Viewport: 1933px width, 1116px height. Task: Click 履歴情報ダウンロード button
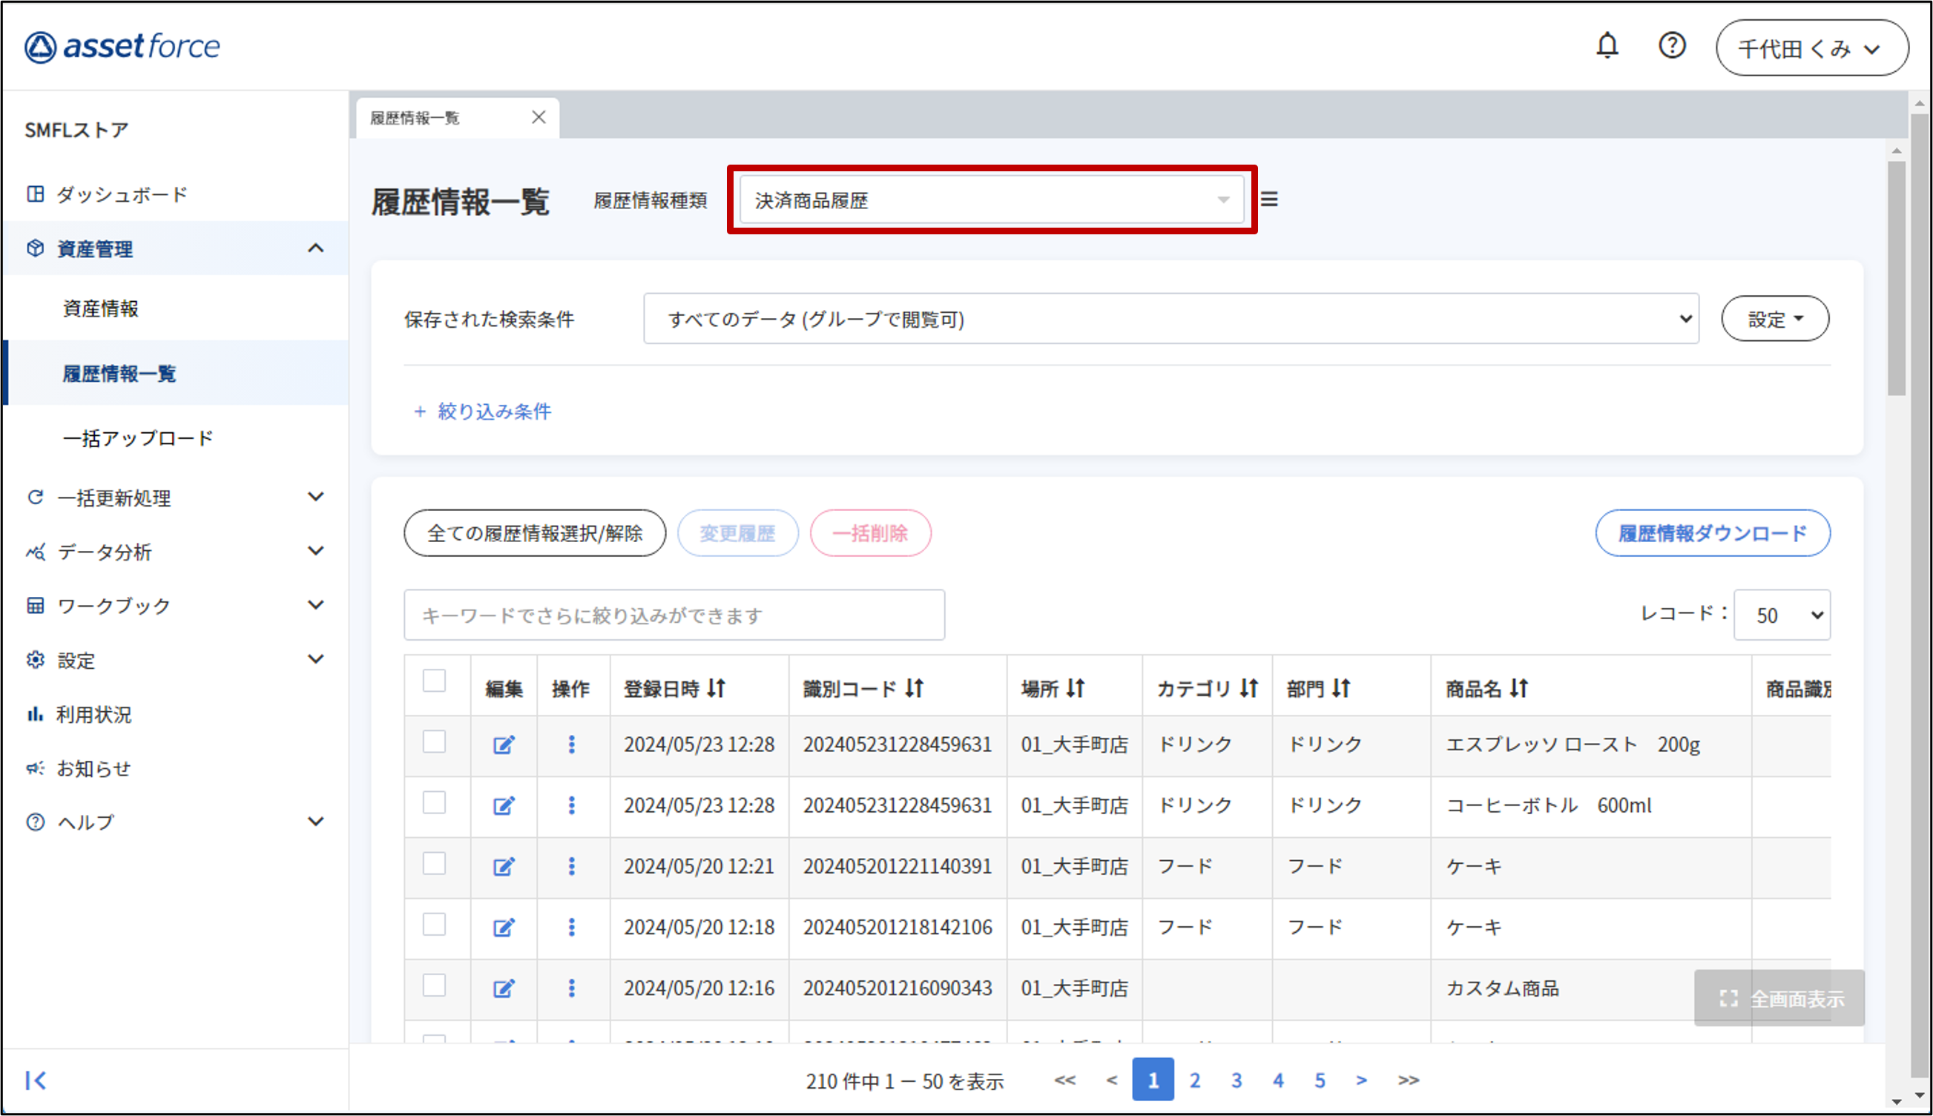1712,532
